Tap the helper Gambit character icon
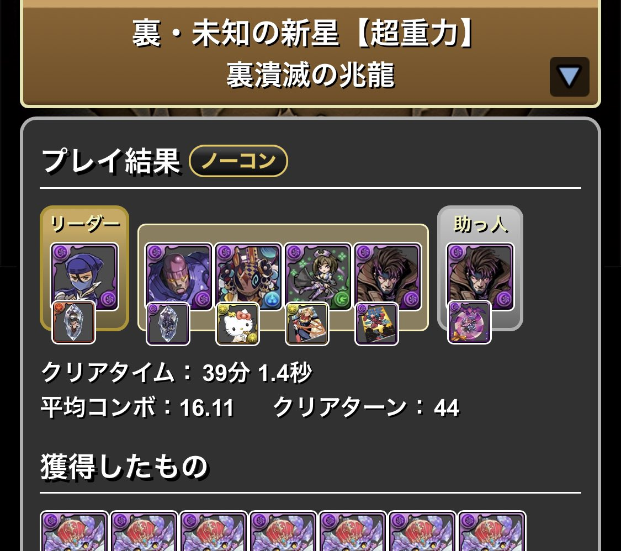 (480, 277)
